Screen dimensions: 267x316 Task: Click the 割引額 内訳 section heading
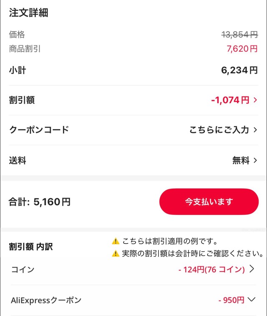(x=31, y=247)
